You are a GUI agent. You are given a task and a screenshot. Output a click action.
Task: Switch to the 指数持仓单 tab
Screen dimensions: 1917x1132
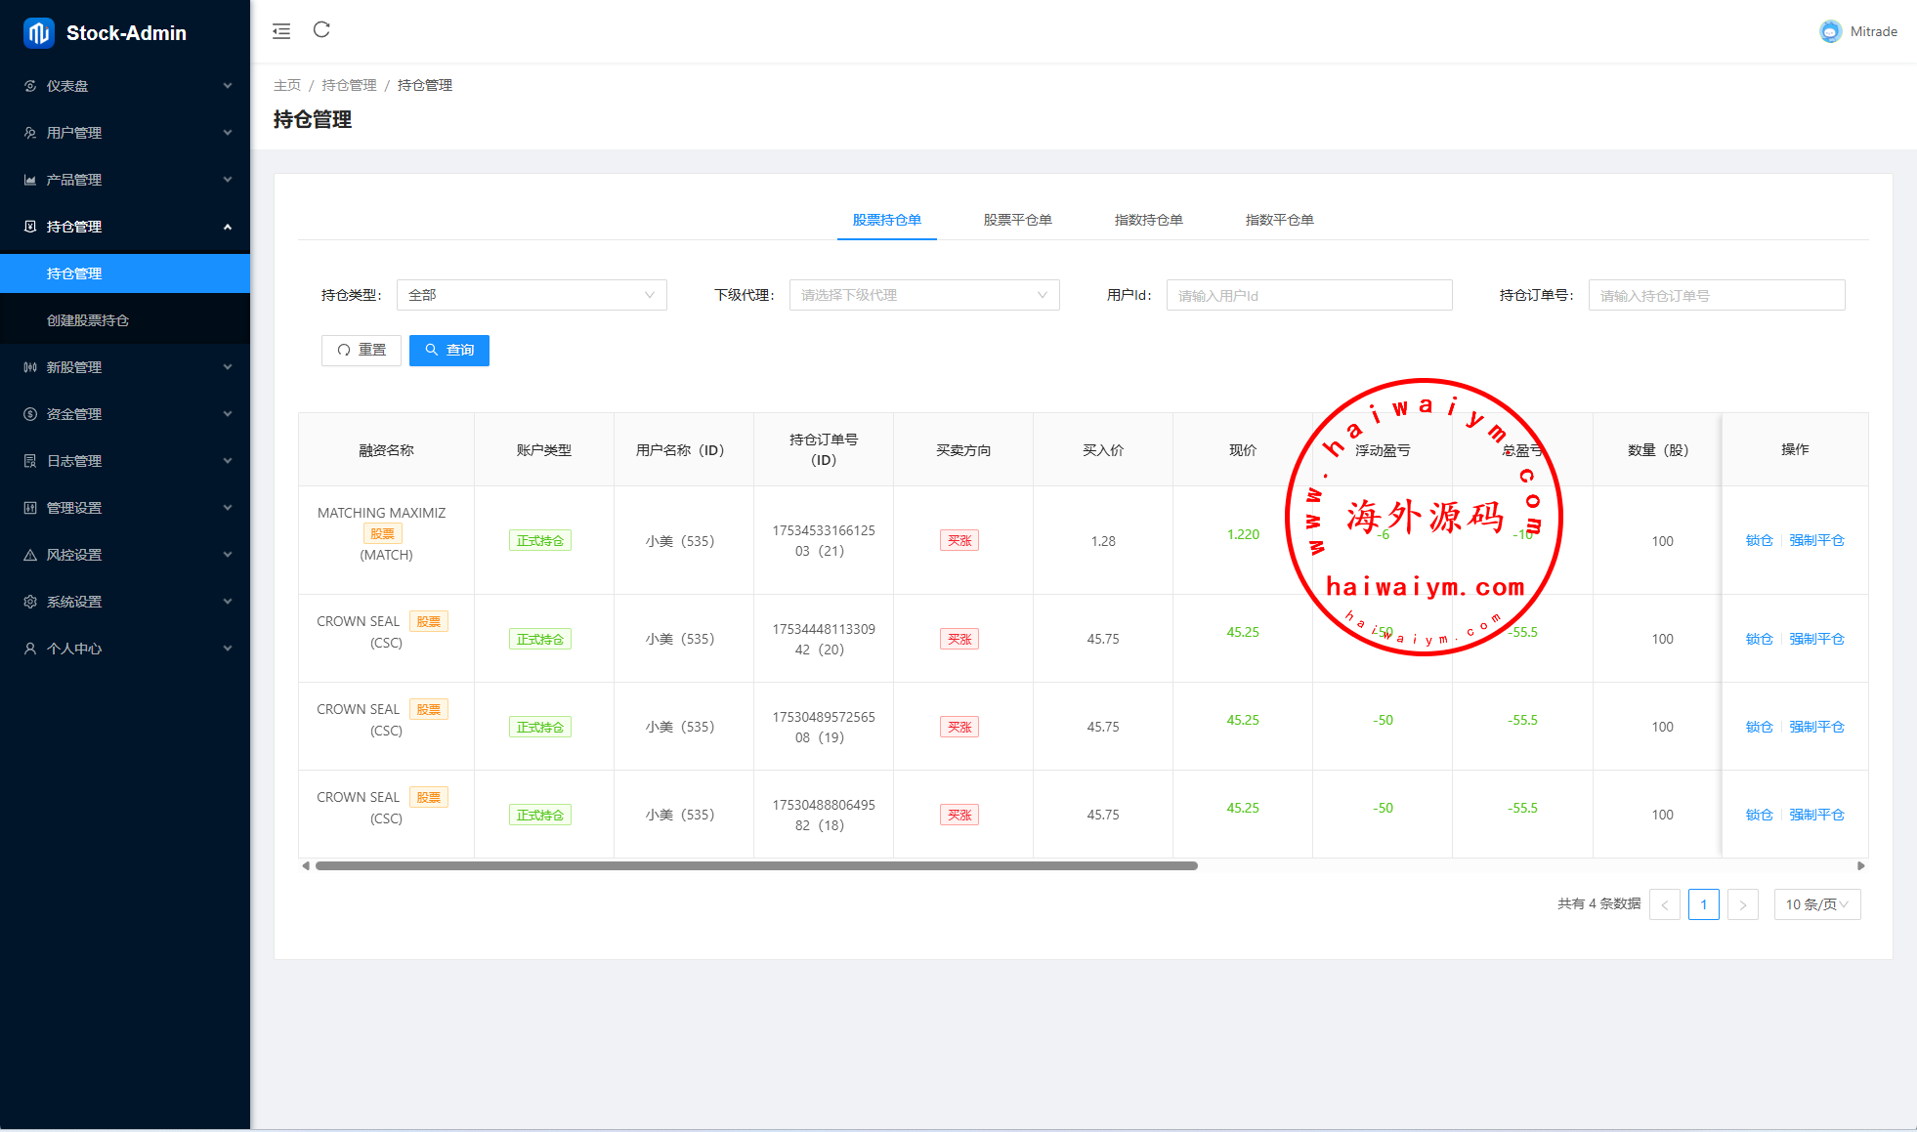tap(1148, 220)
